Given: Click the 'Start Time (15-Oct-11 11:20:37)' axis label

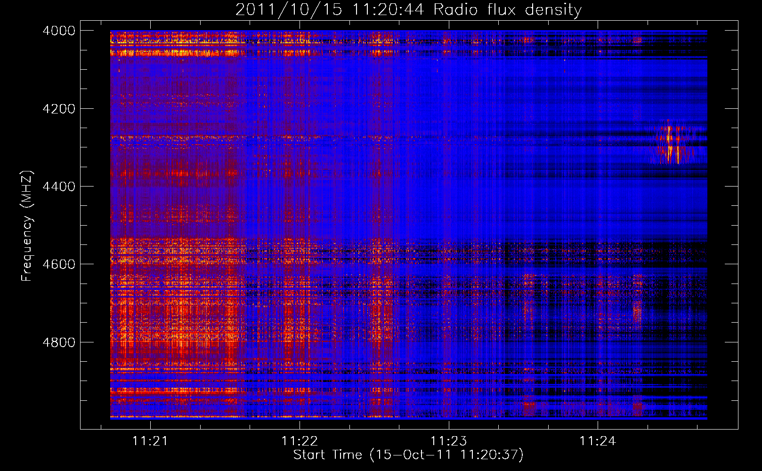Looking at the screenshot, I should tap(408, 455).
